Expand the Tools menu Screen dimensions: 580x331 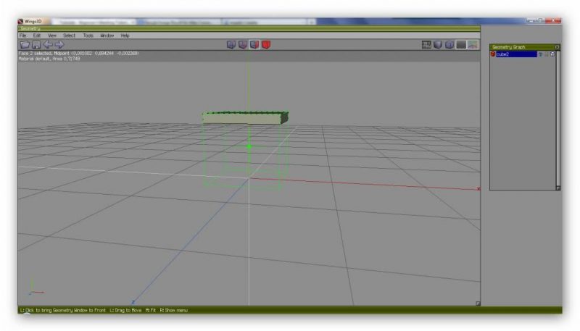(x=88, y=35)
